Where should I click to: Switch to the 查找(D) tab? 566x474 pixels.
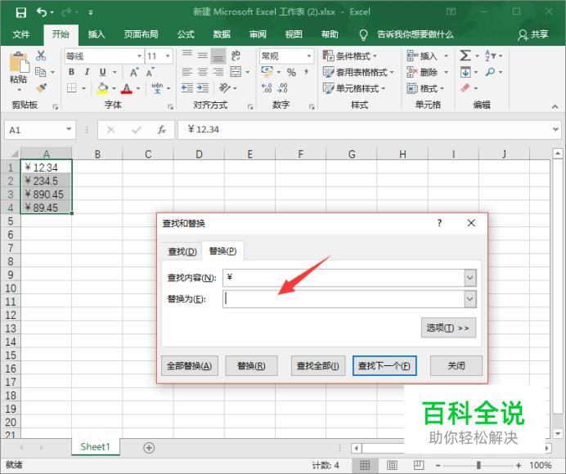182,252
